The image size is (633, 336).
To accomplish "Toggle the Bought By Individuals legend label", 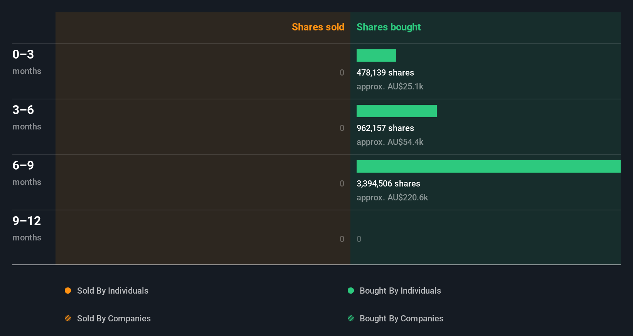I will point(400,291).
